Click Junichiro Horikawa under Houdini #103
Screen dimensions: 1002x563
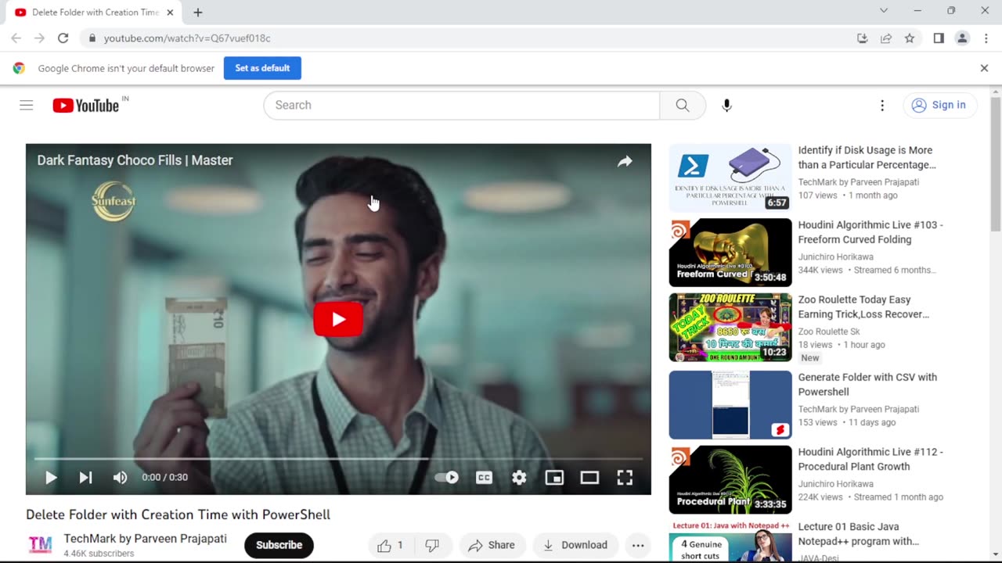coord(835,256)
